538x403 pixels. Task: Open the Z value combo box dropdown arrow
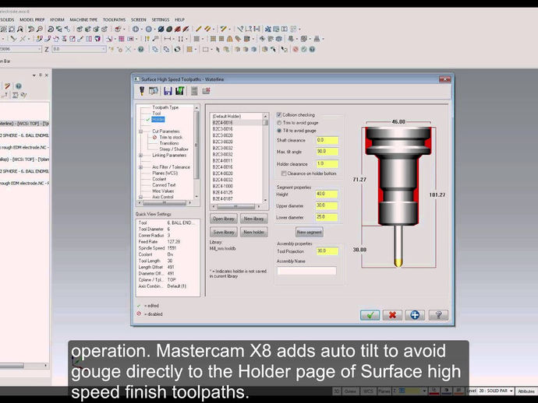(x=103, y=49)
